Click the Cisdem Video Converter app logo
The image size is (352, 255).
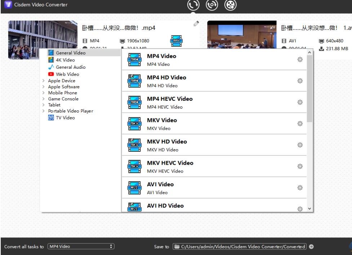point(8,4)
